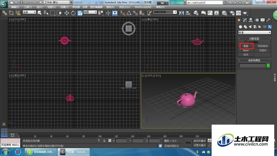Toggle the 3D Snaps button

tap(122, 13)
